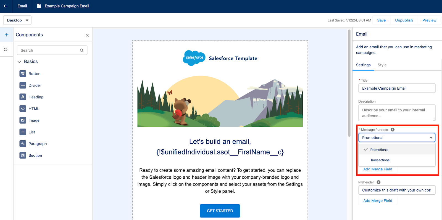Click the GET STARTED button

tap(220, 211)
